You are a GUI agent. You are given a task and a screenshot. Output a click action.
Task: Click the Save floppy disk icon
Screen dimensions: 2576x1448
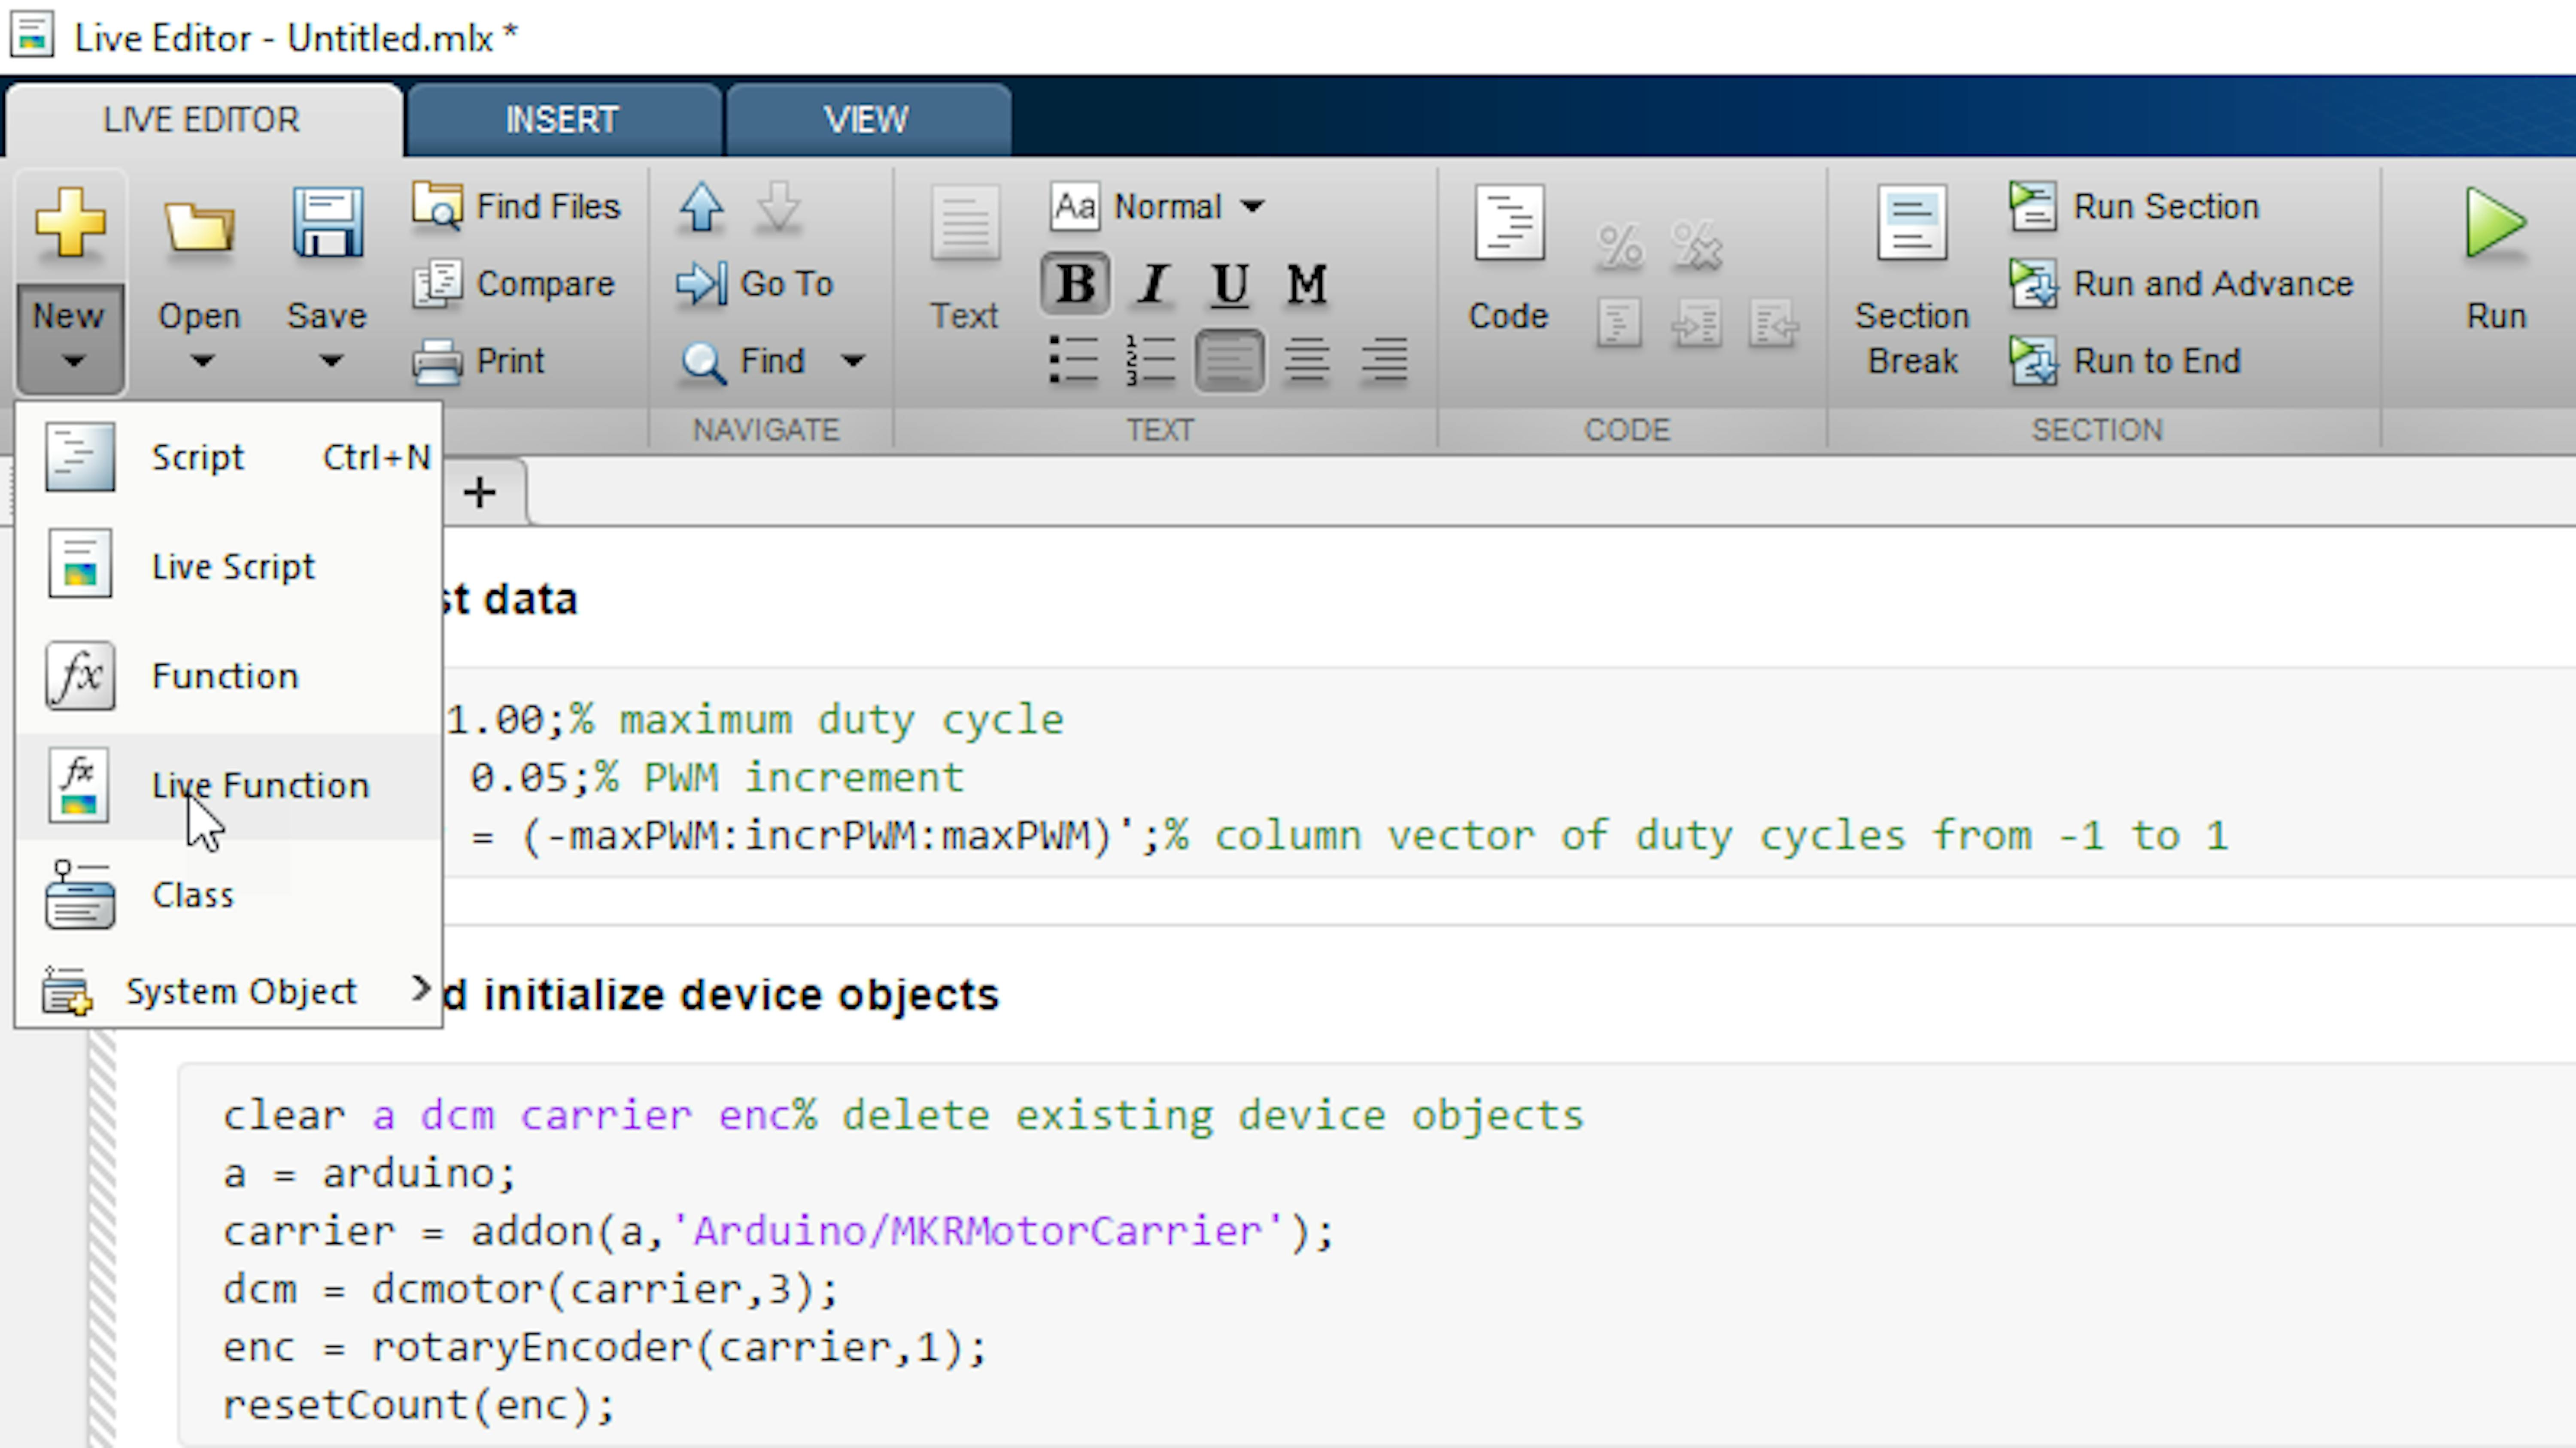click(327, 223)
